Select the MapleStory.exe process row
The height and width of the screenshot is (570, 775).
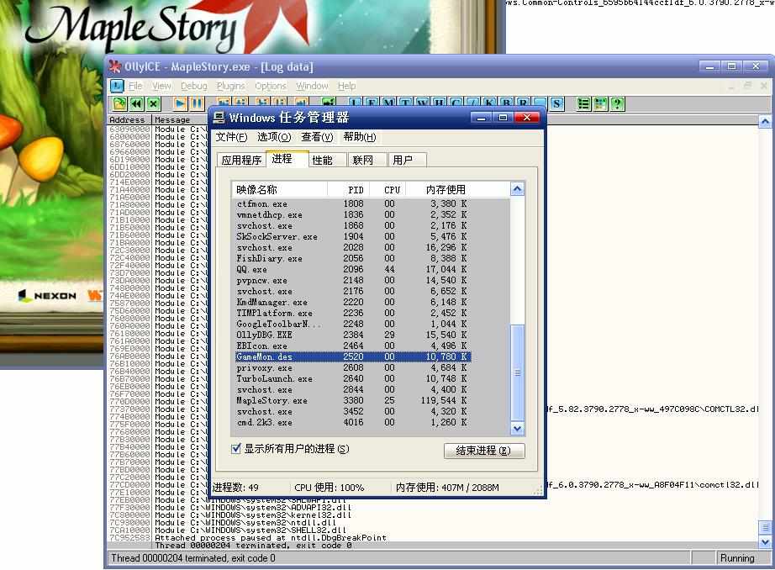[x=353, y=400]
